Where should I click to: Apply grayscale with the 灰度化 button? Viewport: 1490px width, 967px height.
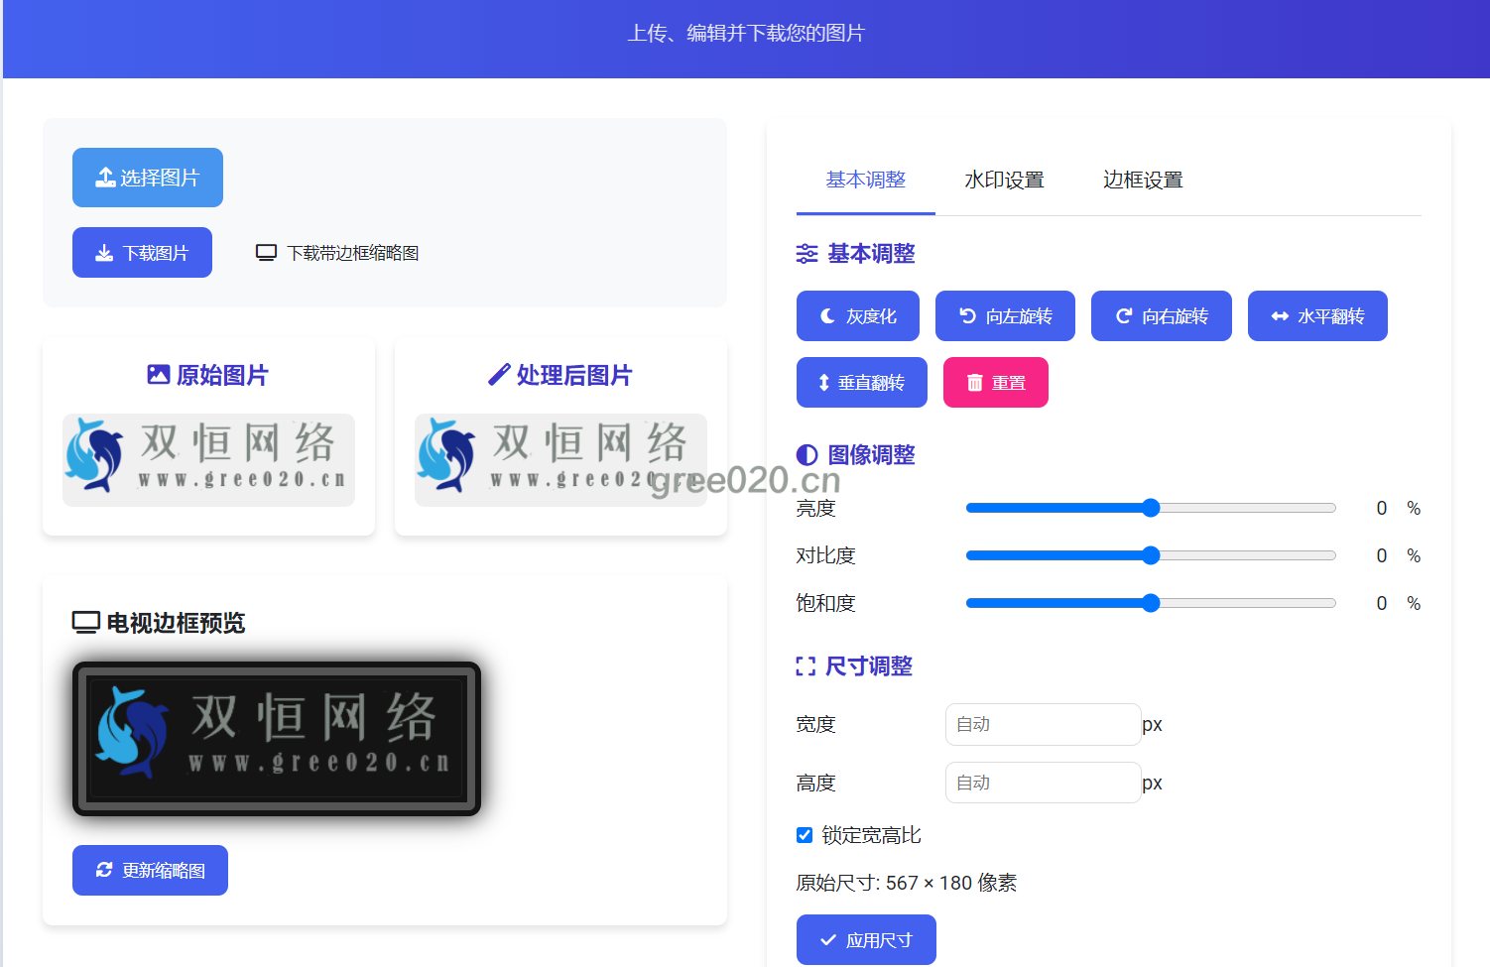point(857,316)
